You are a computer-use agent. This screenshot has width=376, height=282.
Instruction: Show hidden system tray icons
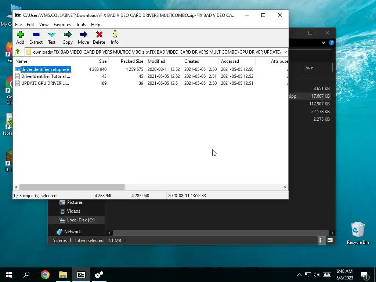299,275
